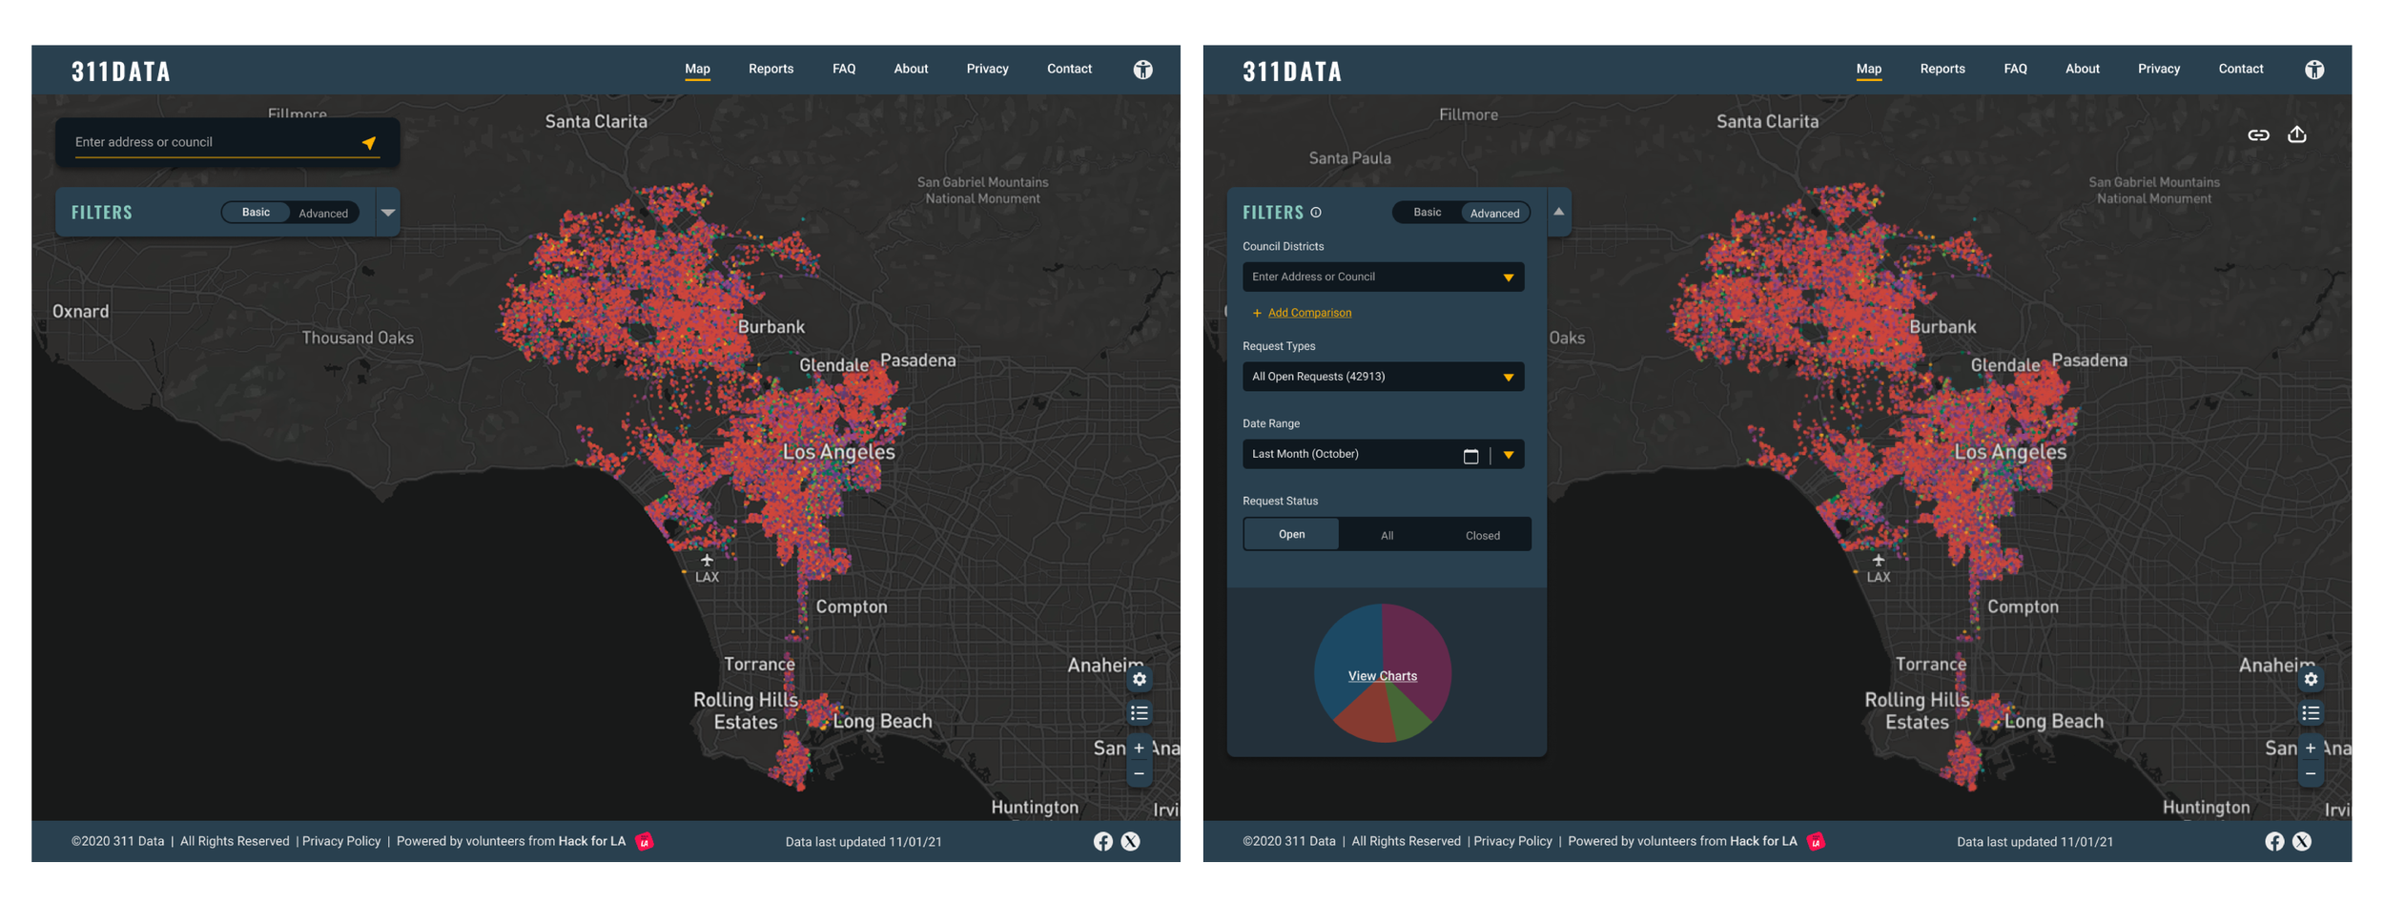Open map settings gear in left screen
The height and width of the screenshot is (904, 2384).
1140,679
